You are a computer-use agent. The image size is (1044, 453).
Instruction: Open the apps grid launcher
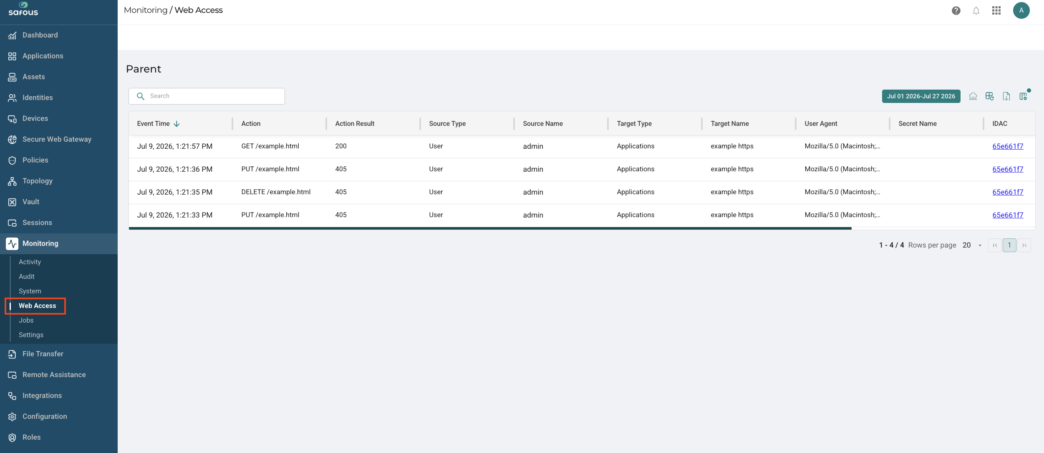(996, 10)
